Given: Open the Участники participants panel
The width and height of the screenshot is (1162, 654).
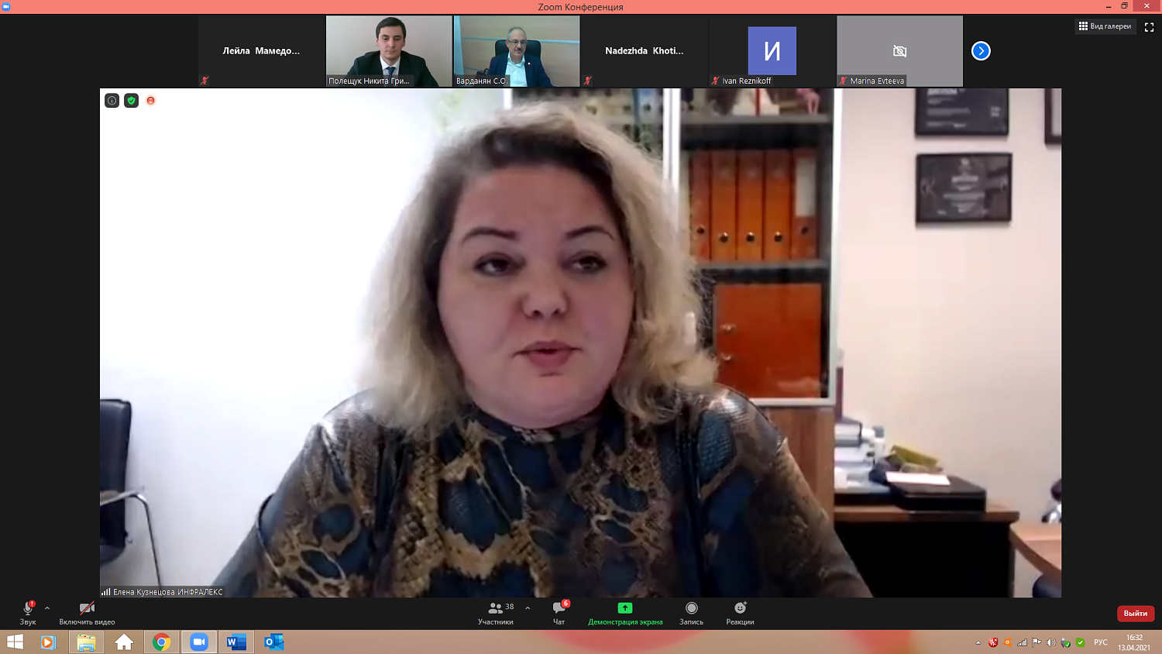Looking at the screenshot, I should [x=496, y=611].
